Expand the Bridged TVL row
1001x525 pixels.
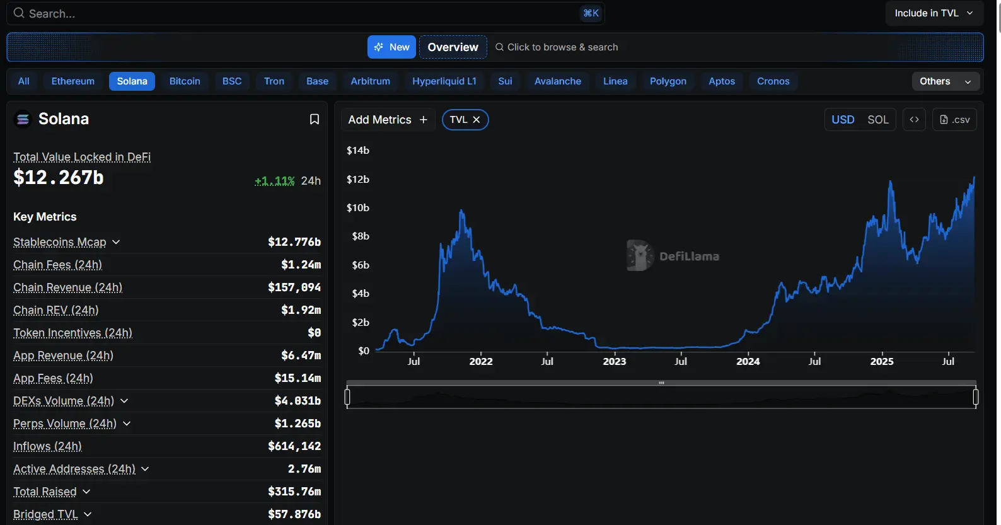(88, 514)
